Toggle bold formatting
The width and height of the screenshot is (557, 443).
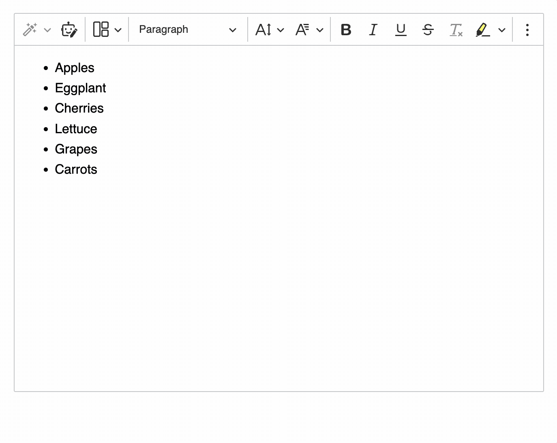(346, 30)
